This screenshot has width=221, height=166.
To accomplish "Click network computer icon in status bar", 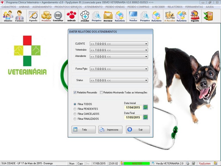I will click(x=194, y=163).
